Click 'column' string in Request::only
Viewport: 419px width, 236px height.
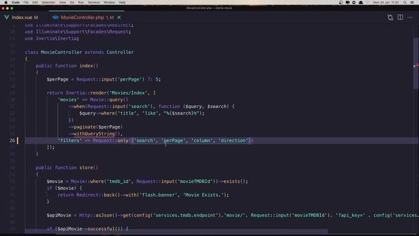pos(202,140)
